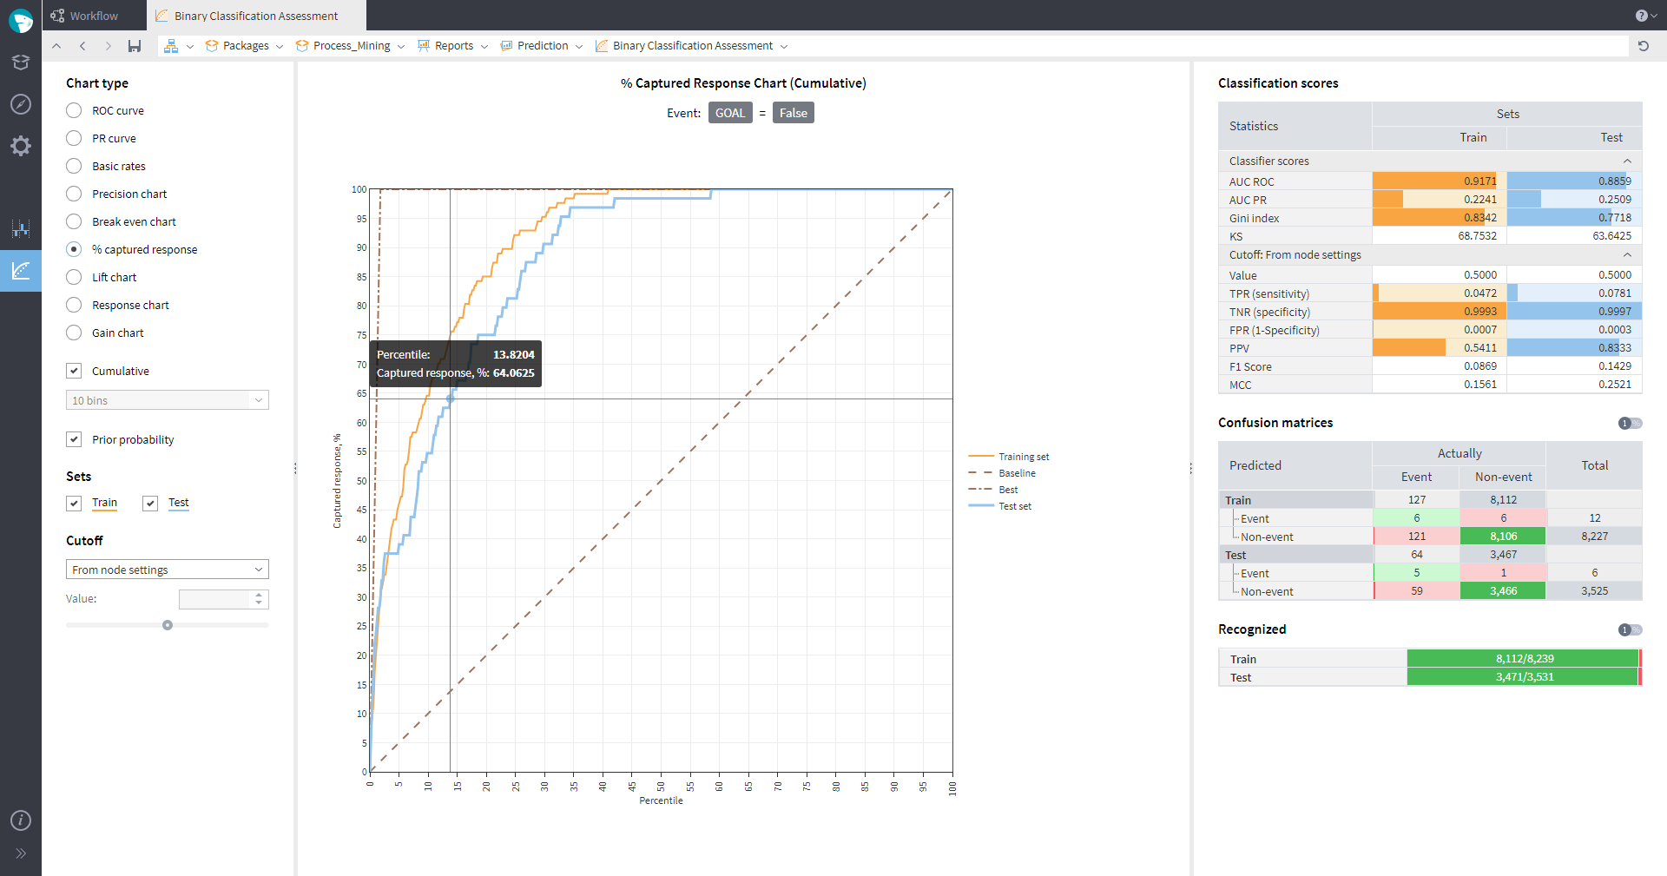
Task: Open the info icon in the sidebar
Action: click(21, 820)
